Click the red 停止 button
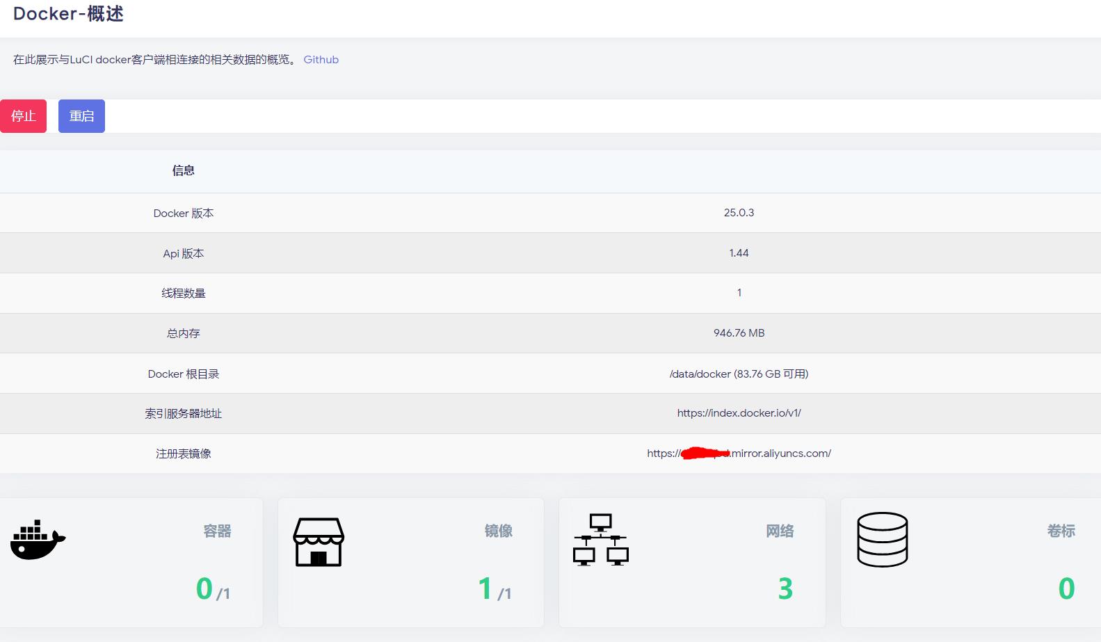This screenshot has width=1101, height=642. click(23, 116)
